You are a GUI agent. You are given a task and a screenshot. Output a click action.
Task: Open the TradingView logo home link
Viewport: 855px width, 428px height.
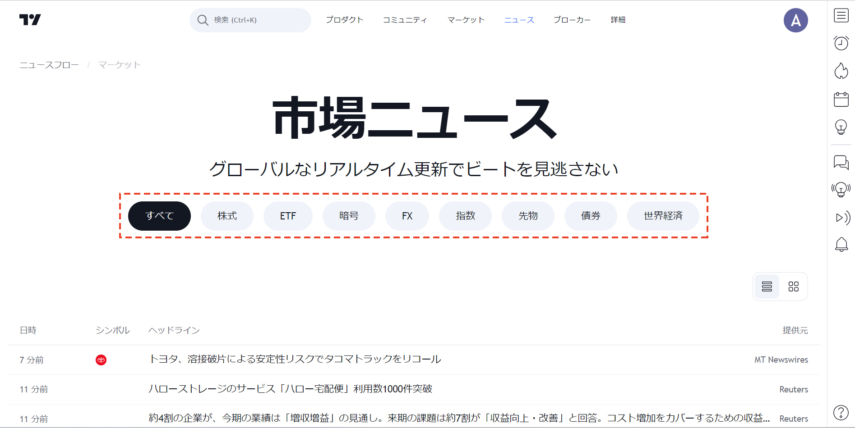click(30, 20)
